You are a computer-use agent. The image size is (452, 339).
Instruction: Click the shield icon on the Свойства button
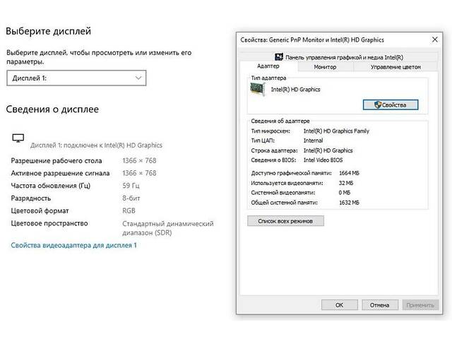378,105
